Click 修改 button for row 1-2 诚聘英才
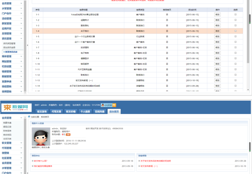 217,20
